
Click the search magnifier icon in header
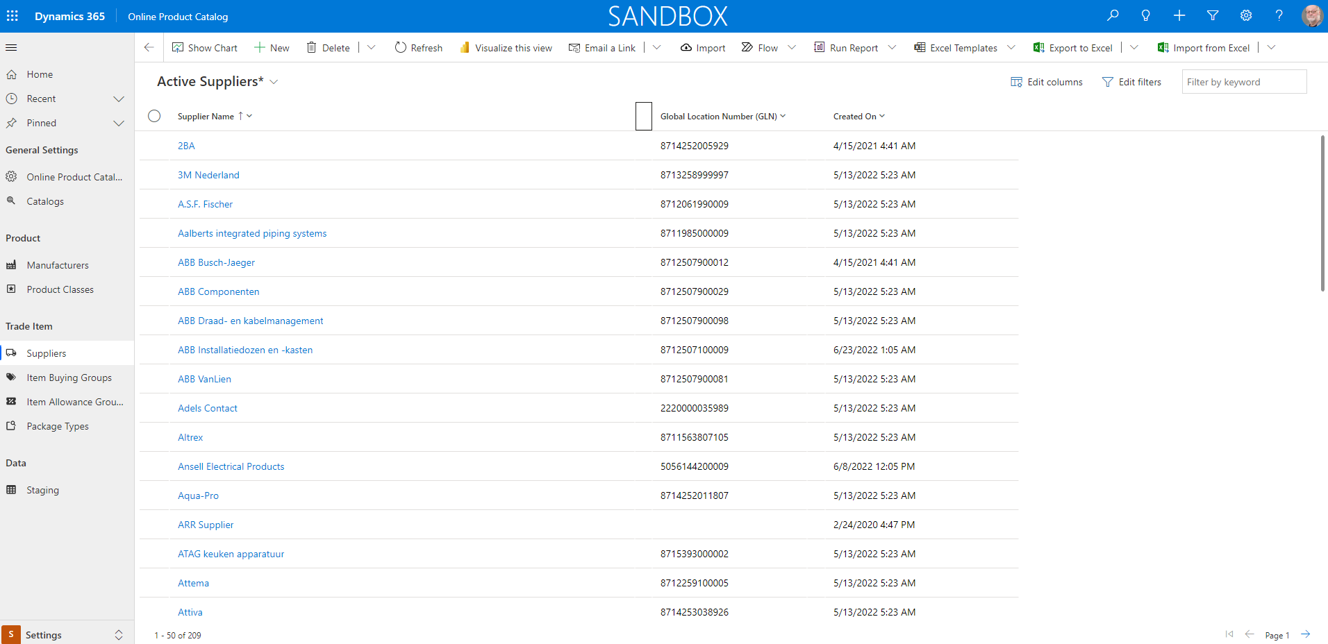1113,15
